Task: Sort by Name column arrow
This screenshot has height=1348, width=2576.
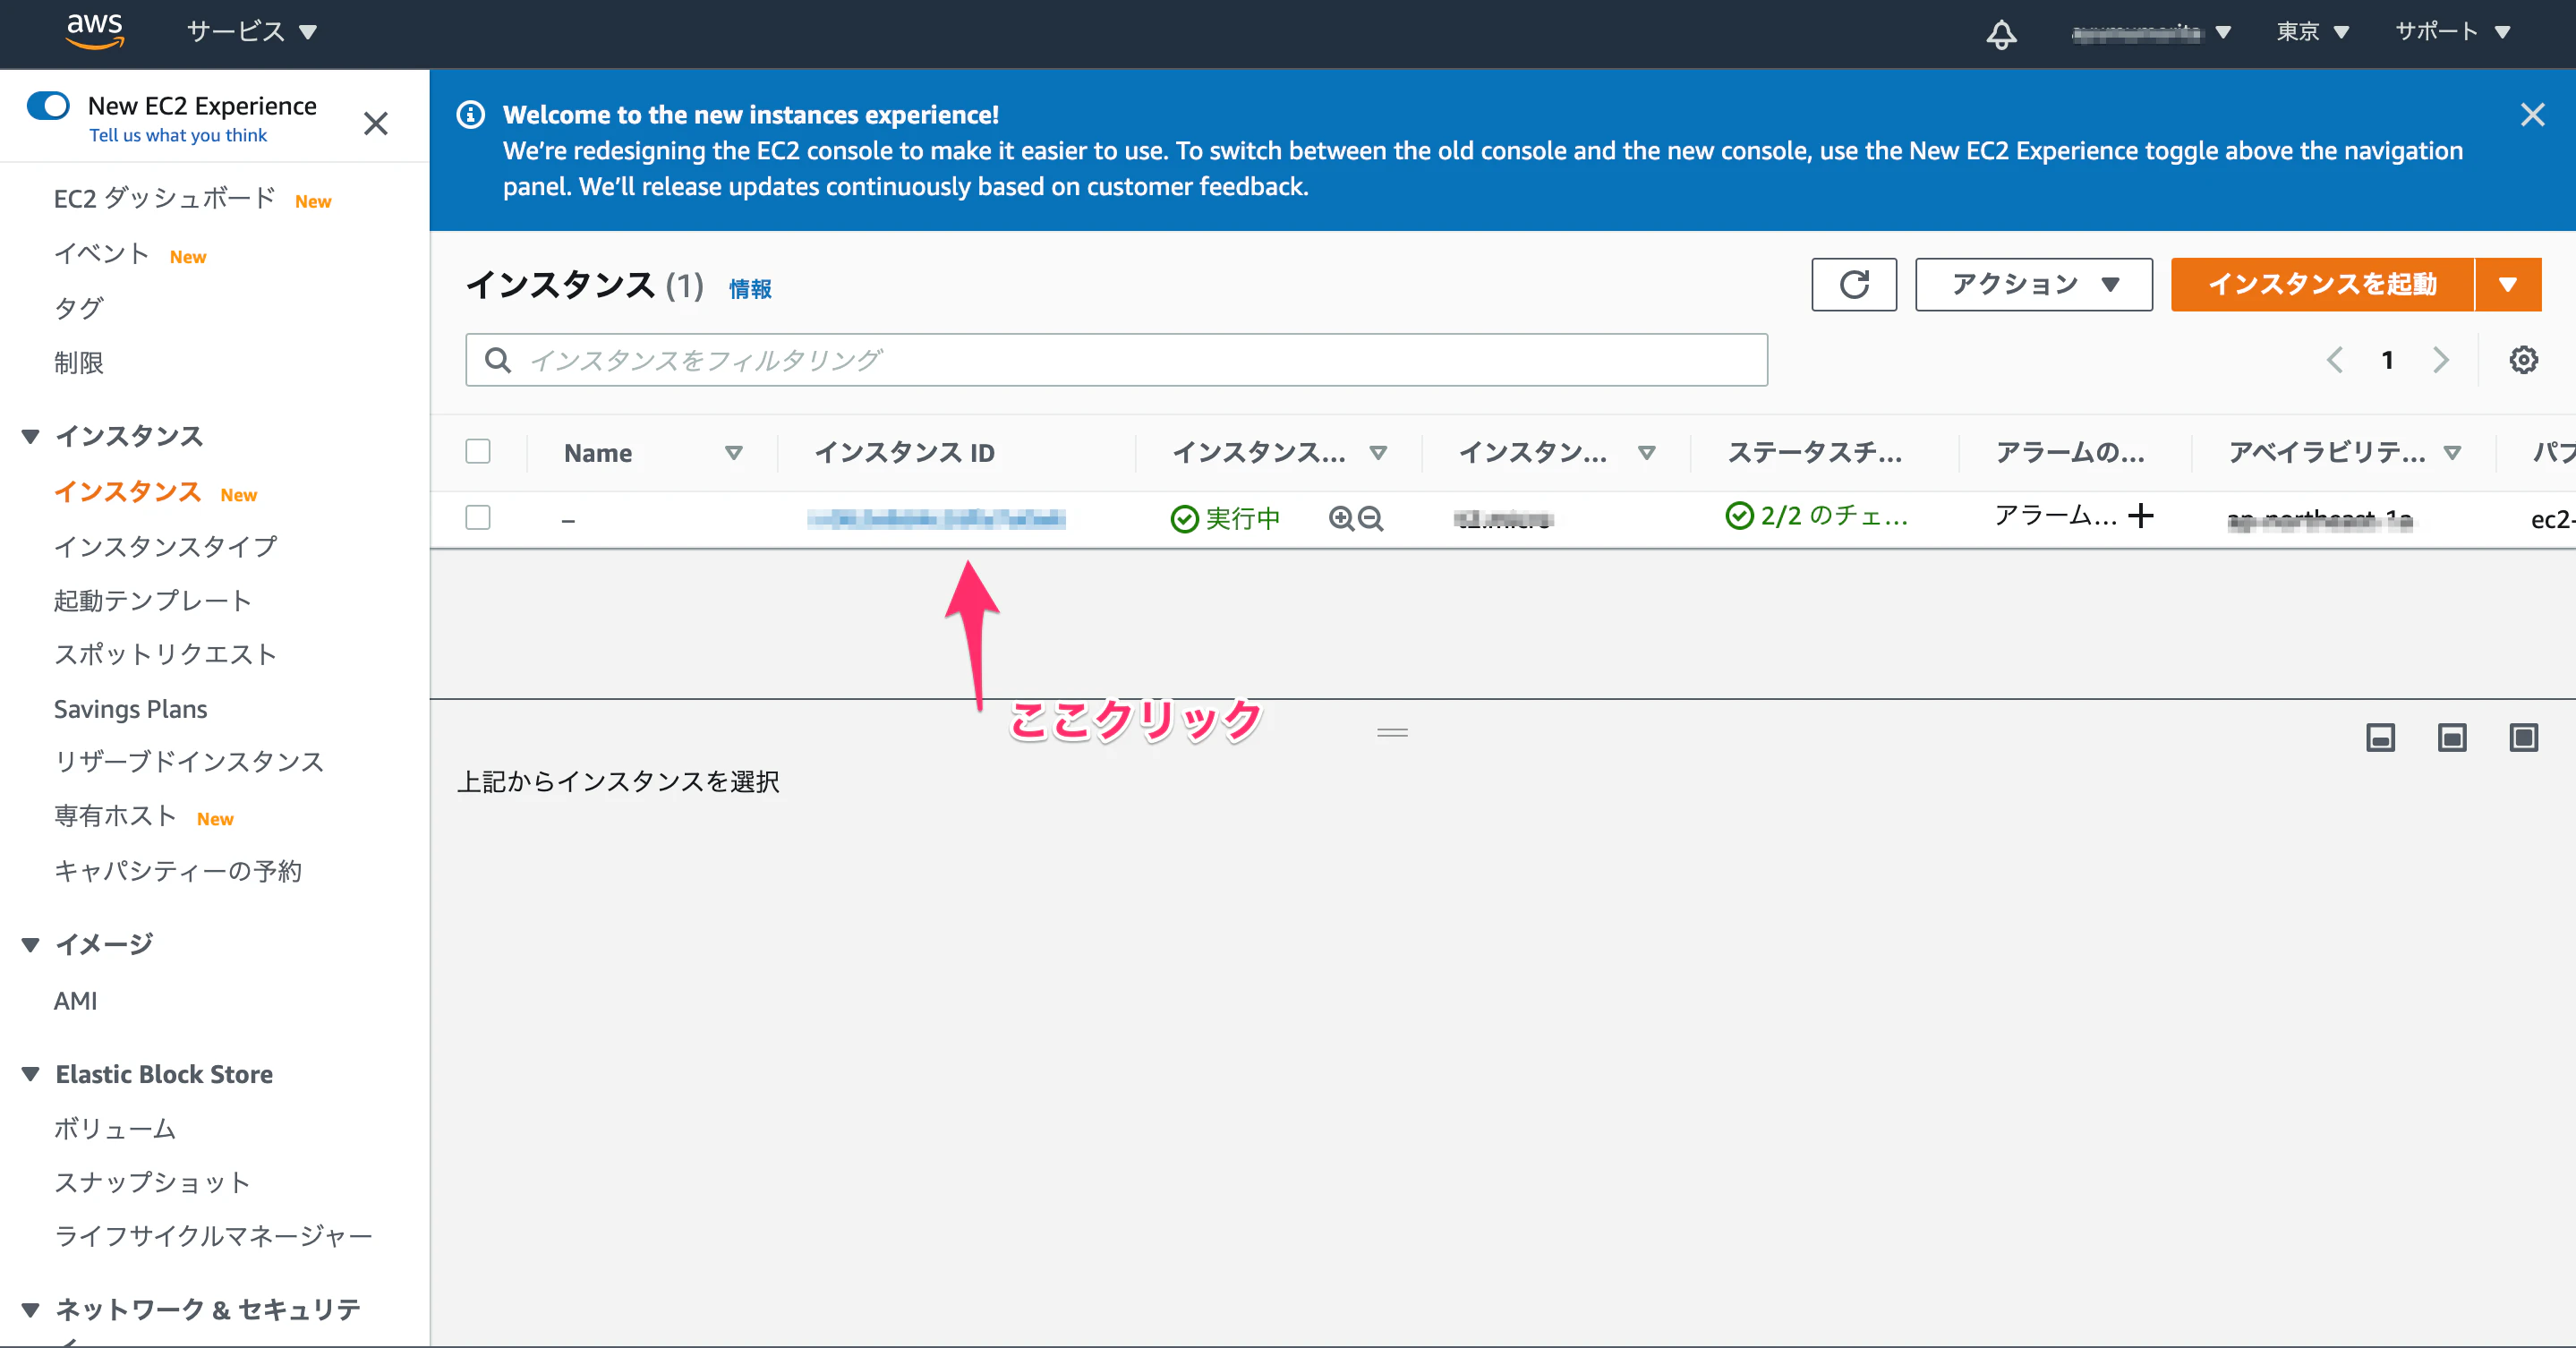Action: 734,453
